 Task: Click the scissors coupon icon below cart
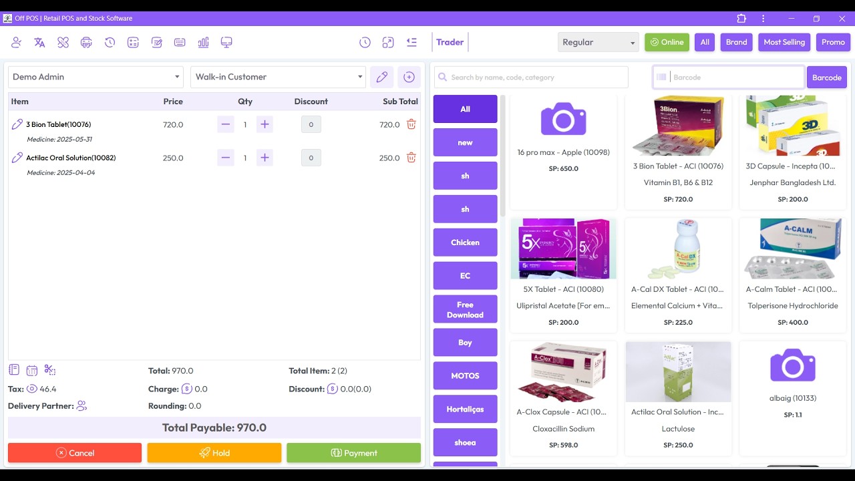(x=49, y=370)
